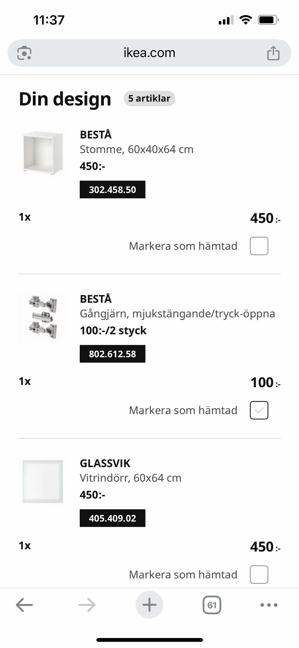Open the three-dots browser menu
The width and height of the screenshot is (299, 648).
click(268, 605)
